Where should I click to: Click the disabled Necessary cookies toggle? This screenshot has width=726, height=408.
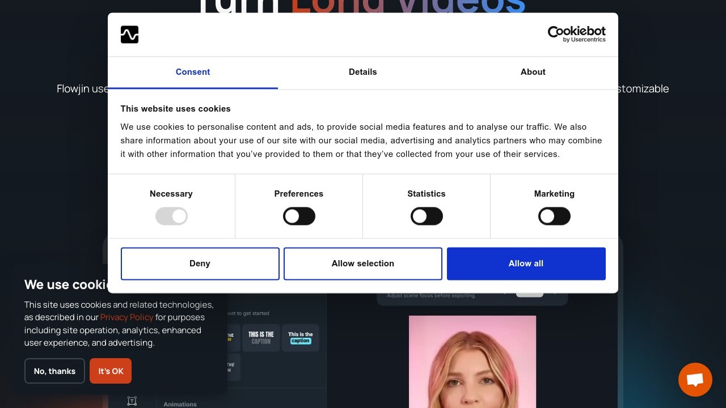pos(171,216)
